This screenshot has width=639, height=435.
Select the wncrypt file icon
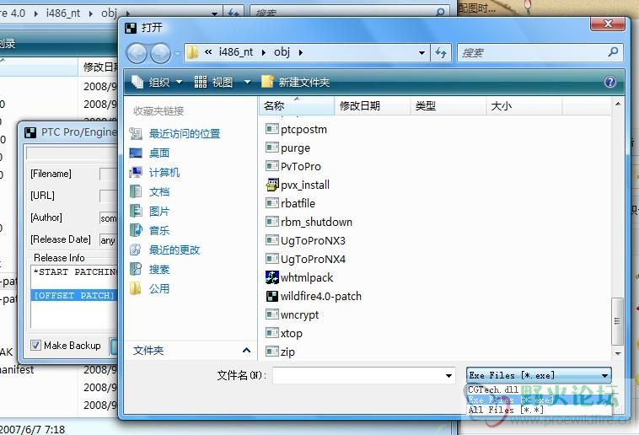[272, 314]
